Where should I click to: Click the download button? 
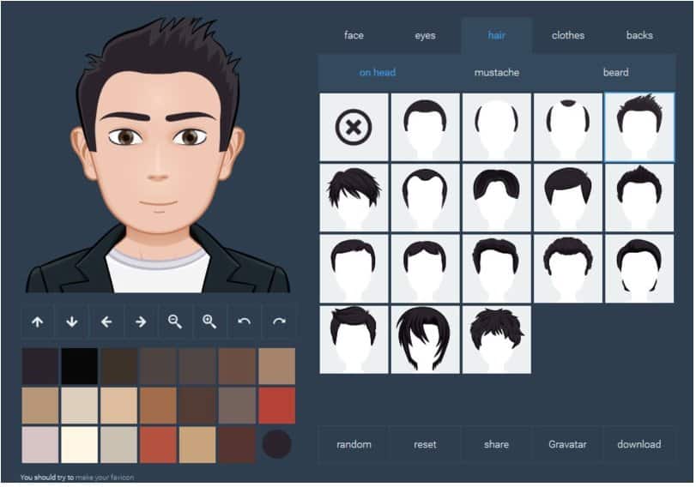[639, 444]
